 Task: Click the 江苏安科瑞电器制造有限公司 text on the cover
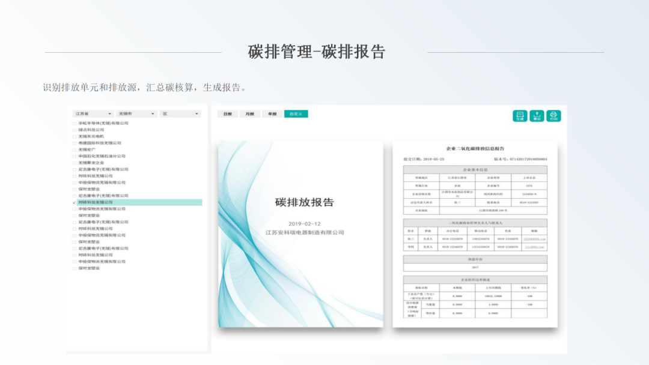(305, 233)
